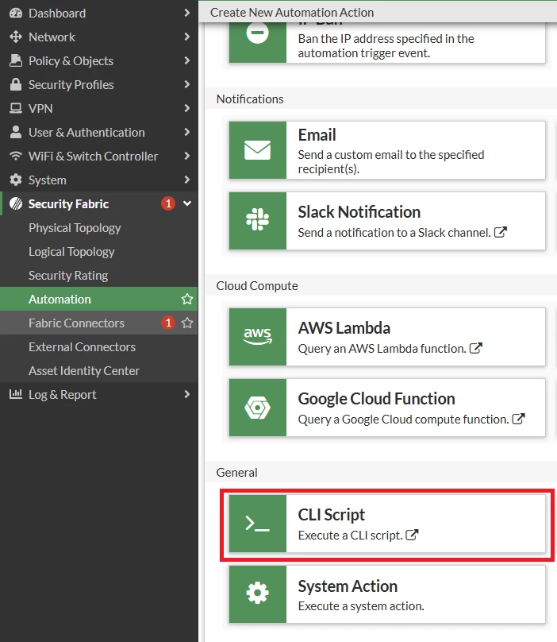Click the Network arrows icon

pyautogui.click(x=16, y=37)
